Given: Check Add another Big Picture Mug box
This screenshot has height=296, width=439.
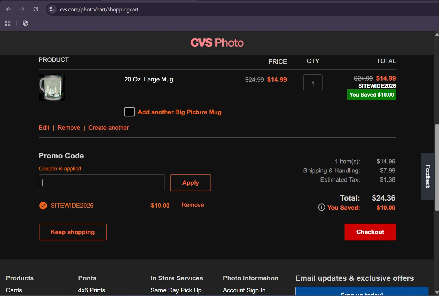Looking at the screenshot, I should (129, 112).
